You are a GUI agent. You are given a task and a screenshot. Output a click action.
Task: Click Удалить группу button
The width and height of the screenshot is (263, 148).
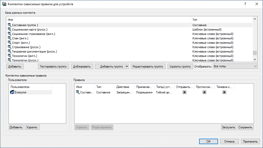[180, 66]
